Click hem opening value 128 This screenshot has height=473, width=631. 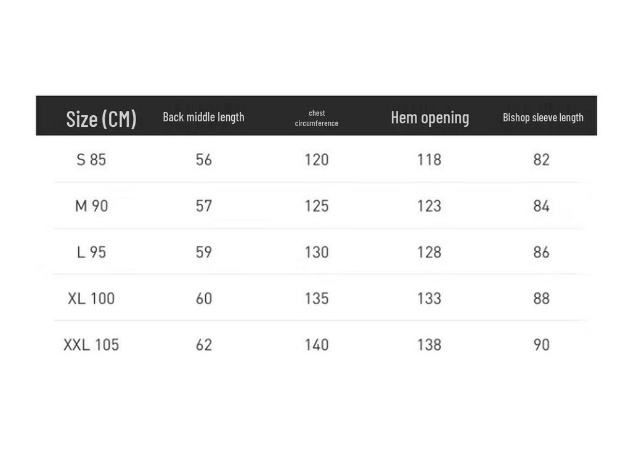tap(429, 252)
